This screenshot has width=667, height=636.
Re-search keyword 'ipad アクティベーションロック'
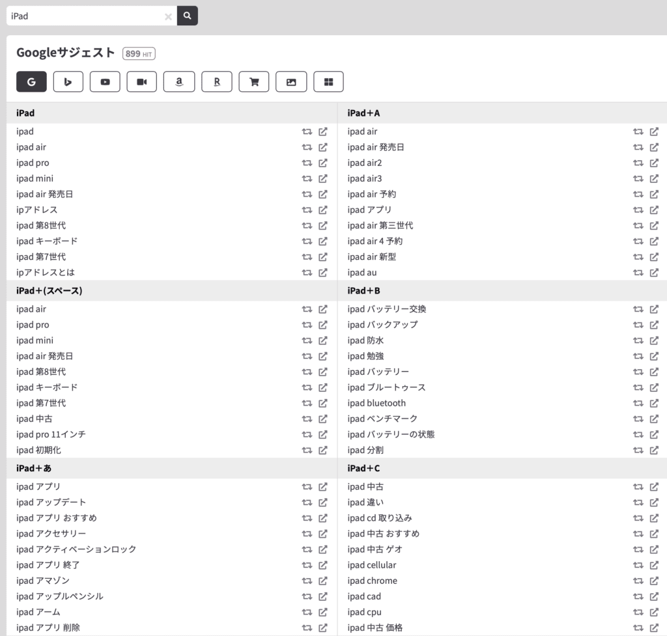click(x=307, y=549)
